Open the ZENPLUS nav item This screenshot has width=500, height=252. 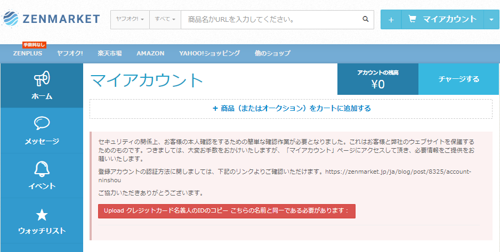[x=28, y=53]
